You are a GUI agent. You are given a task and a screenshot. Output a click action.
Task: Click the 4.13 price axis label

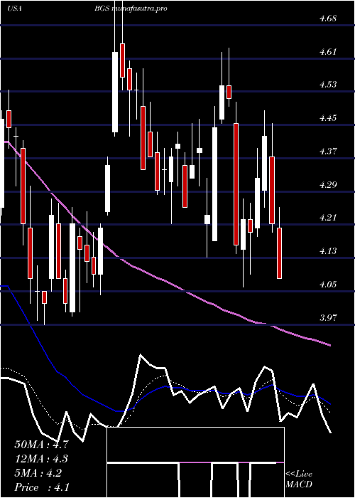click(328, 250)
